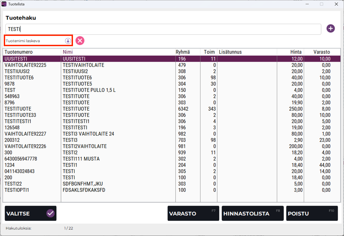Select the TESTI111 MUSTA product row
The image size is (344, 236).
pos(81,159)
